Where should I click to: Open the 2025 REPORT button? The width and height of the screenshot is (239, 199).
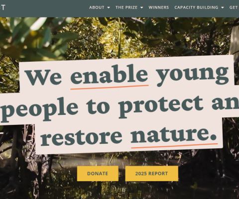[x=152, y=174]
